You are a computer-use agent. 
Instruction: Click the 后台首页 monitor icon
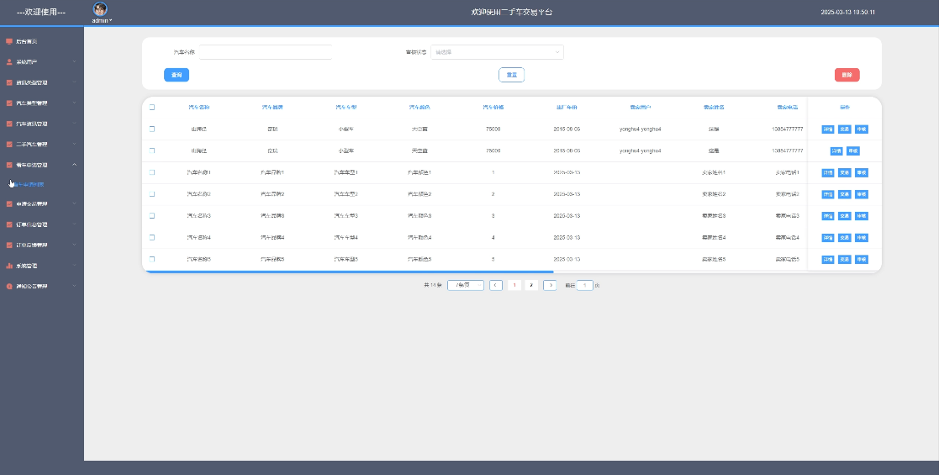(9, 41)
